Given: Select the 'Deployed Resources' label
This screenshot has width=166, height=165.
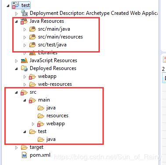Looking at the screenshot, I should 53,68.
